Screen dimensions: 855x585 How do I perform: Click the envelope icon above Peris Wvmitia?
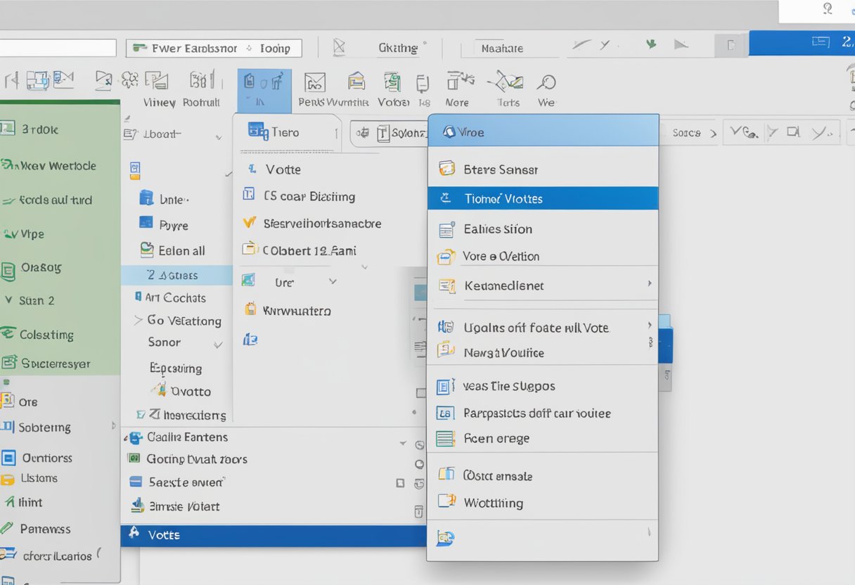[314, 82]
